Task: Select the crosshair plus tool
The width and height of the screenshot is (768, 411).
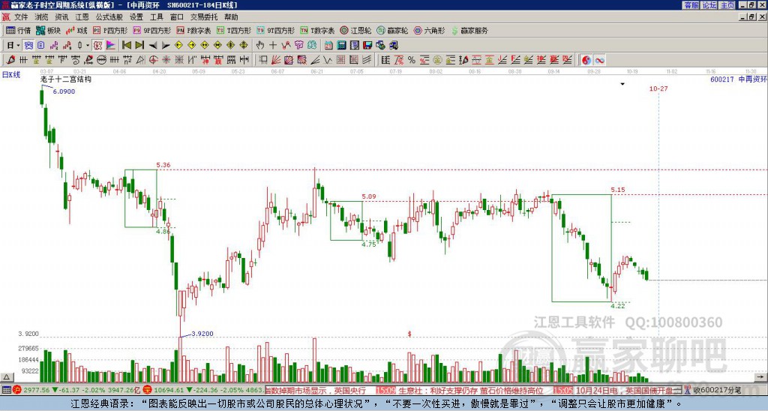Action: click(x=273, y=45)
